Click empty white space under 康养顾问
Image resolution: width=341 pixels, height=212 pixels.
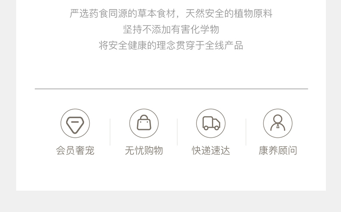pos(278,173)
